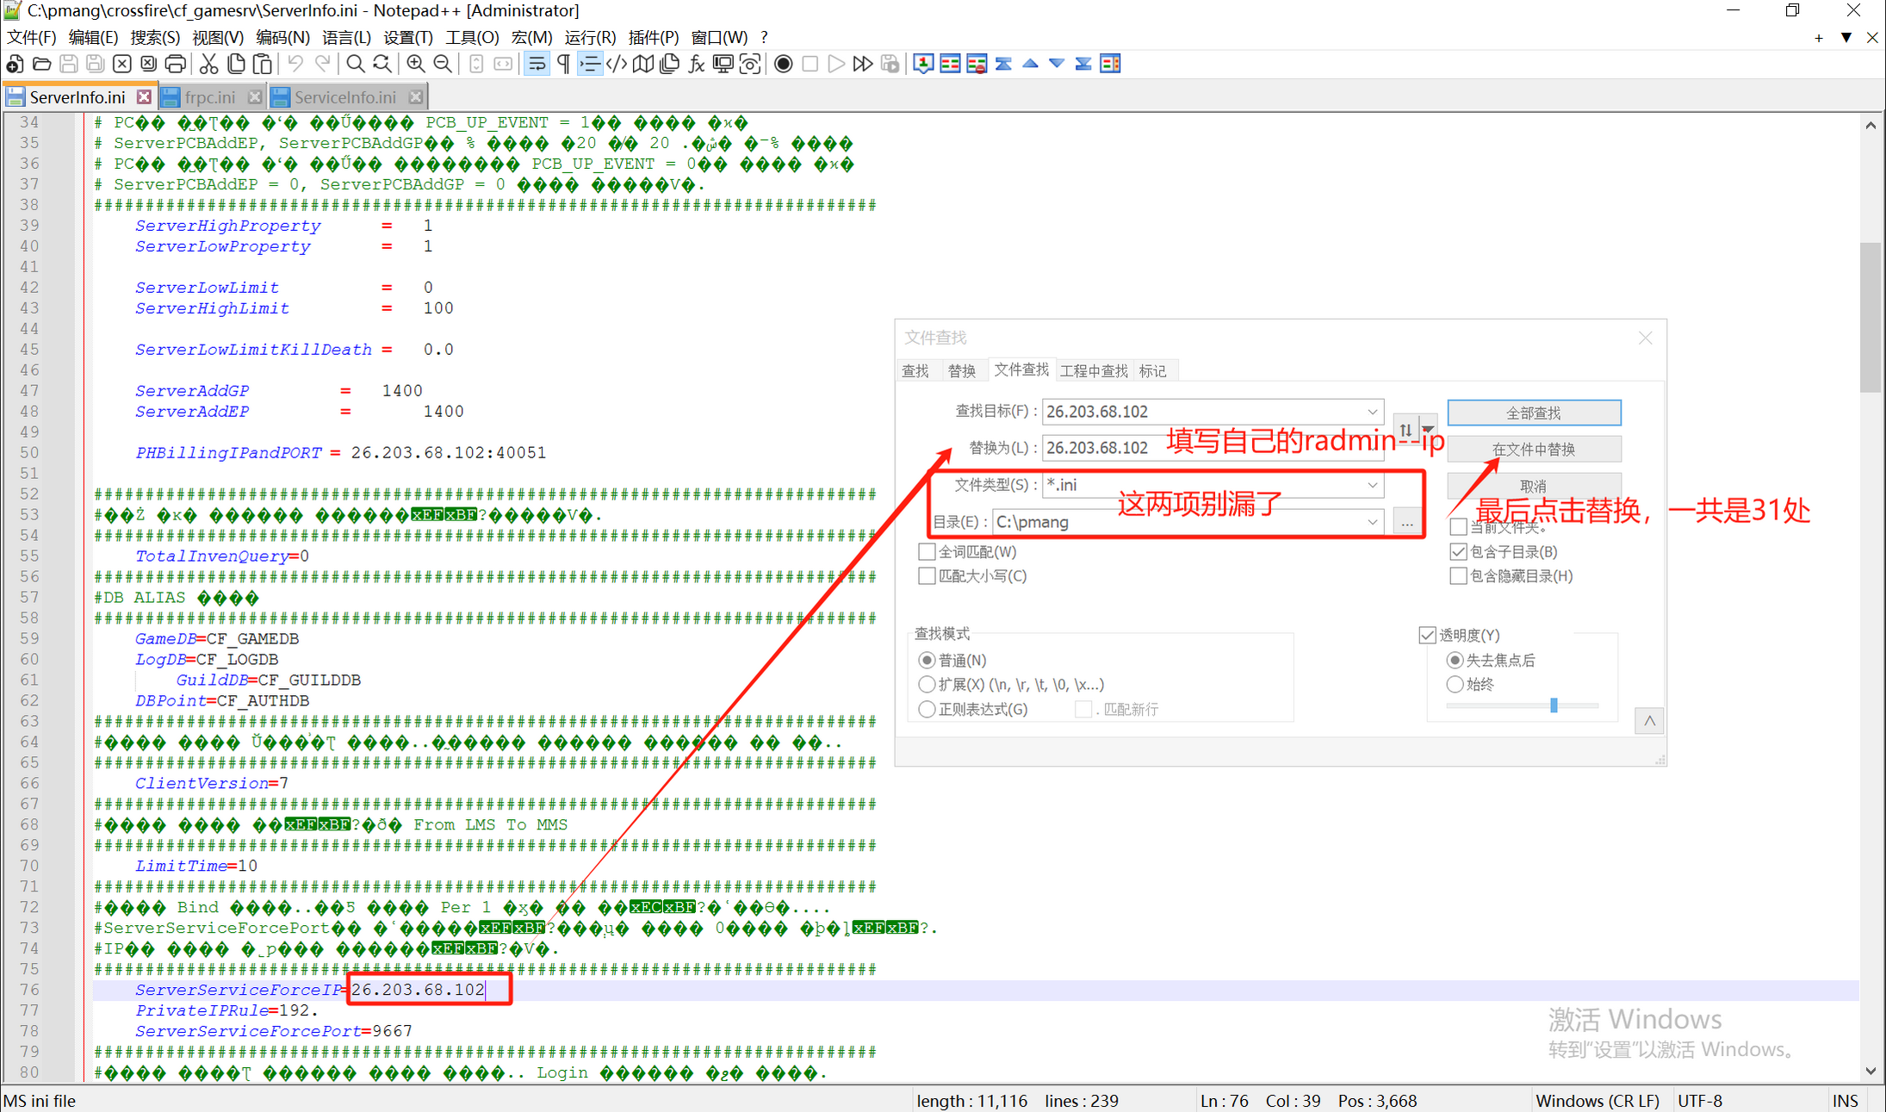Viewport: 1886px width, 1112px height.
Task: Expand the 查找目标 search history dropdown
Action: pos(1372,412)
